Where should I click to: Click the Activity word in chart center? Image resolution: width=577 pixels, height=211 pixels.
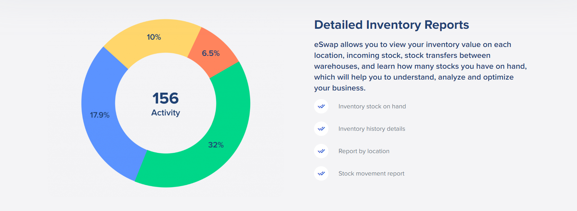165,113
